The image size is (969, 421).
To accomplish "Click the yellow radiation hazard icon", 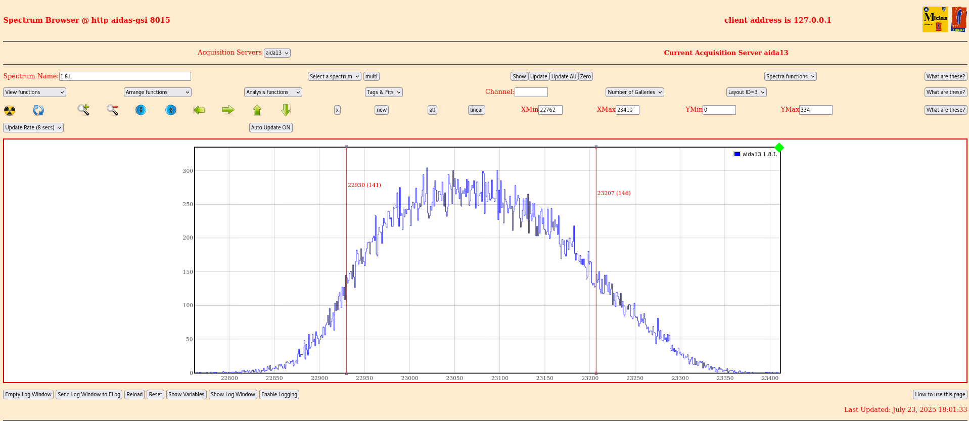I will coord(10,110).
